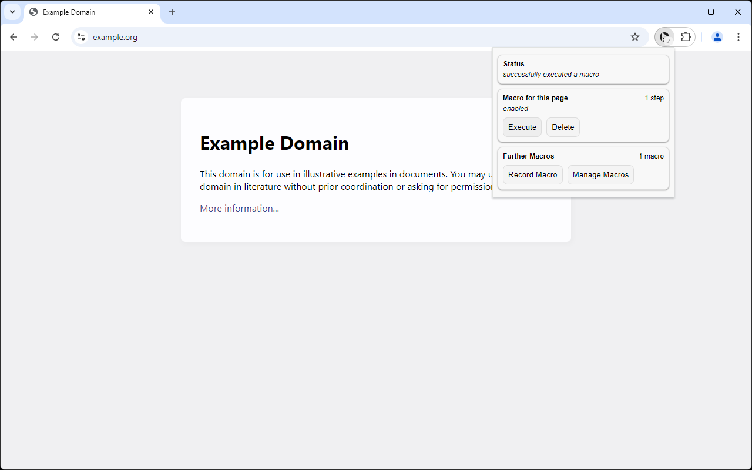
Task: Execute the macro for this page
Action: [522, 127]
